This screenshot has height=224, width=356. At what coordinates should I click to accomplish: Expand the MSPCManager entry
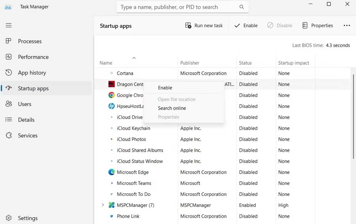(103, 205)
